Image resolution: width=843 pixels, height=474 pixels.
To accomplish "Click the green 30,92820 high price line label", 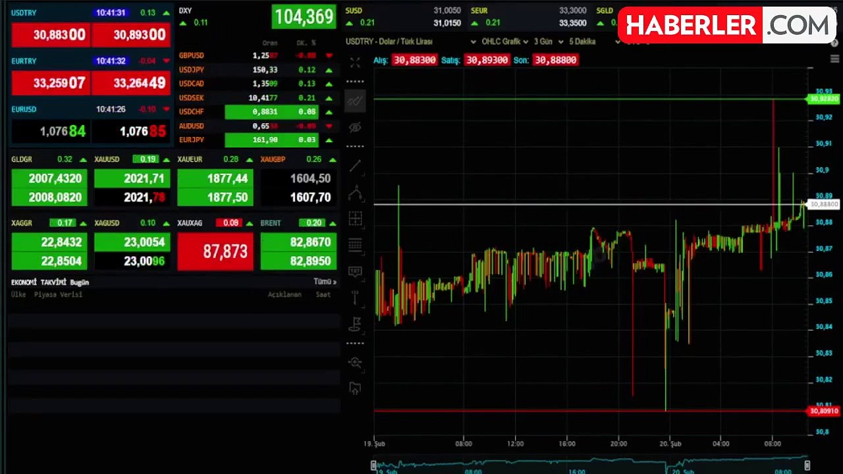I will click(x=823, y=99).
